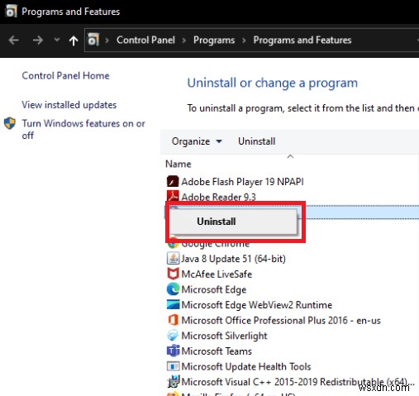This screenshot has width=419, height=396.
Task: Select Microsoft Edge WebView2 Runtime entry
Action: coord(257,305)
